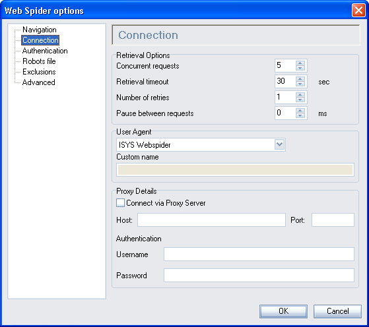
Task: Open the Authentication tree item
Action: click(45, 51)
